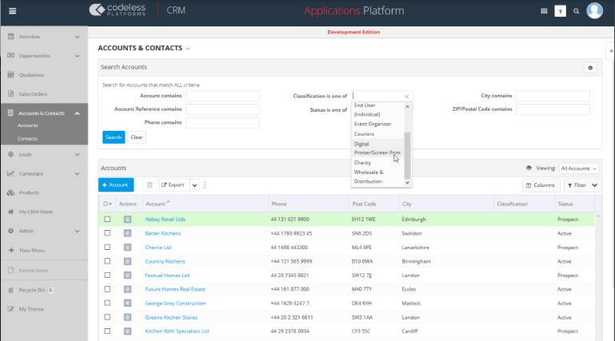Image resolution: width=615 pixels, height=341 pixels.
Task: Click the actions icon for Abbey Retail Ltds
Action: click(127, 220)
